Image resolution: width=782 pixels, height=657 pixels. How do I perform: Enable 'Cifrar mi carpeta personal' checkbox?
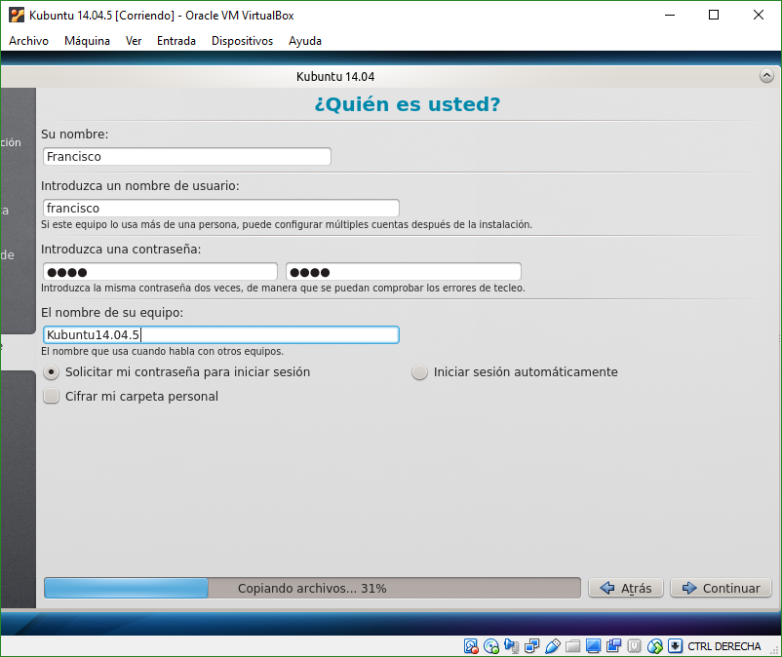tap(52, 397)
